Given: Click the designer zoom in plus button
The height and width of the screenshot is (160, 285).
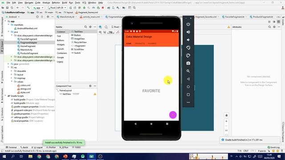Looking at the screenshot, I should (x=226, y=121).
